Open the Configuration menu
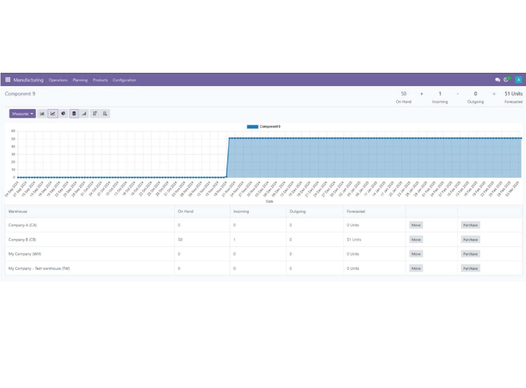 124,80
